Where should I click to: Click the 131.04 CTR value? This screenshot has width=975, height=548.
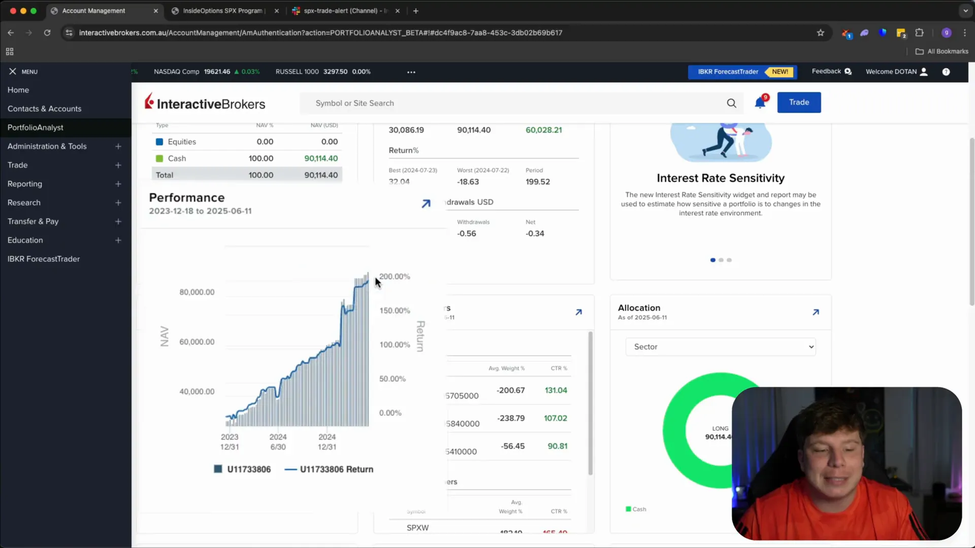pyautogui.click(x=556, y=390)
